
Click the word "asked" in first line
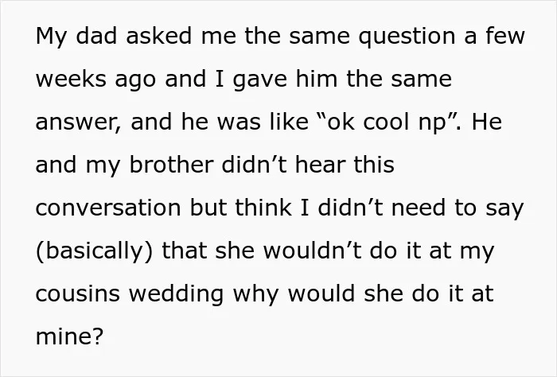pyautogui.click(x=158, y=36)
